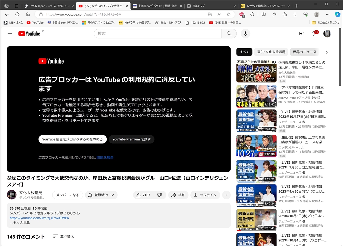Open the downloads icon in the toolbar
Viewport: 343px width, 247px height.
(295, 14)
